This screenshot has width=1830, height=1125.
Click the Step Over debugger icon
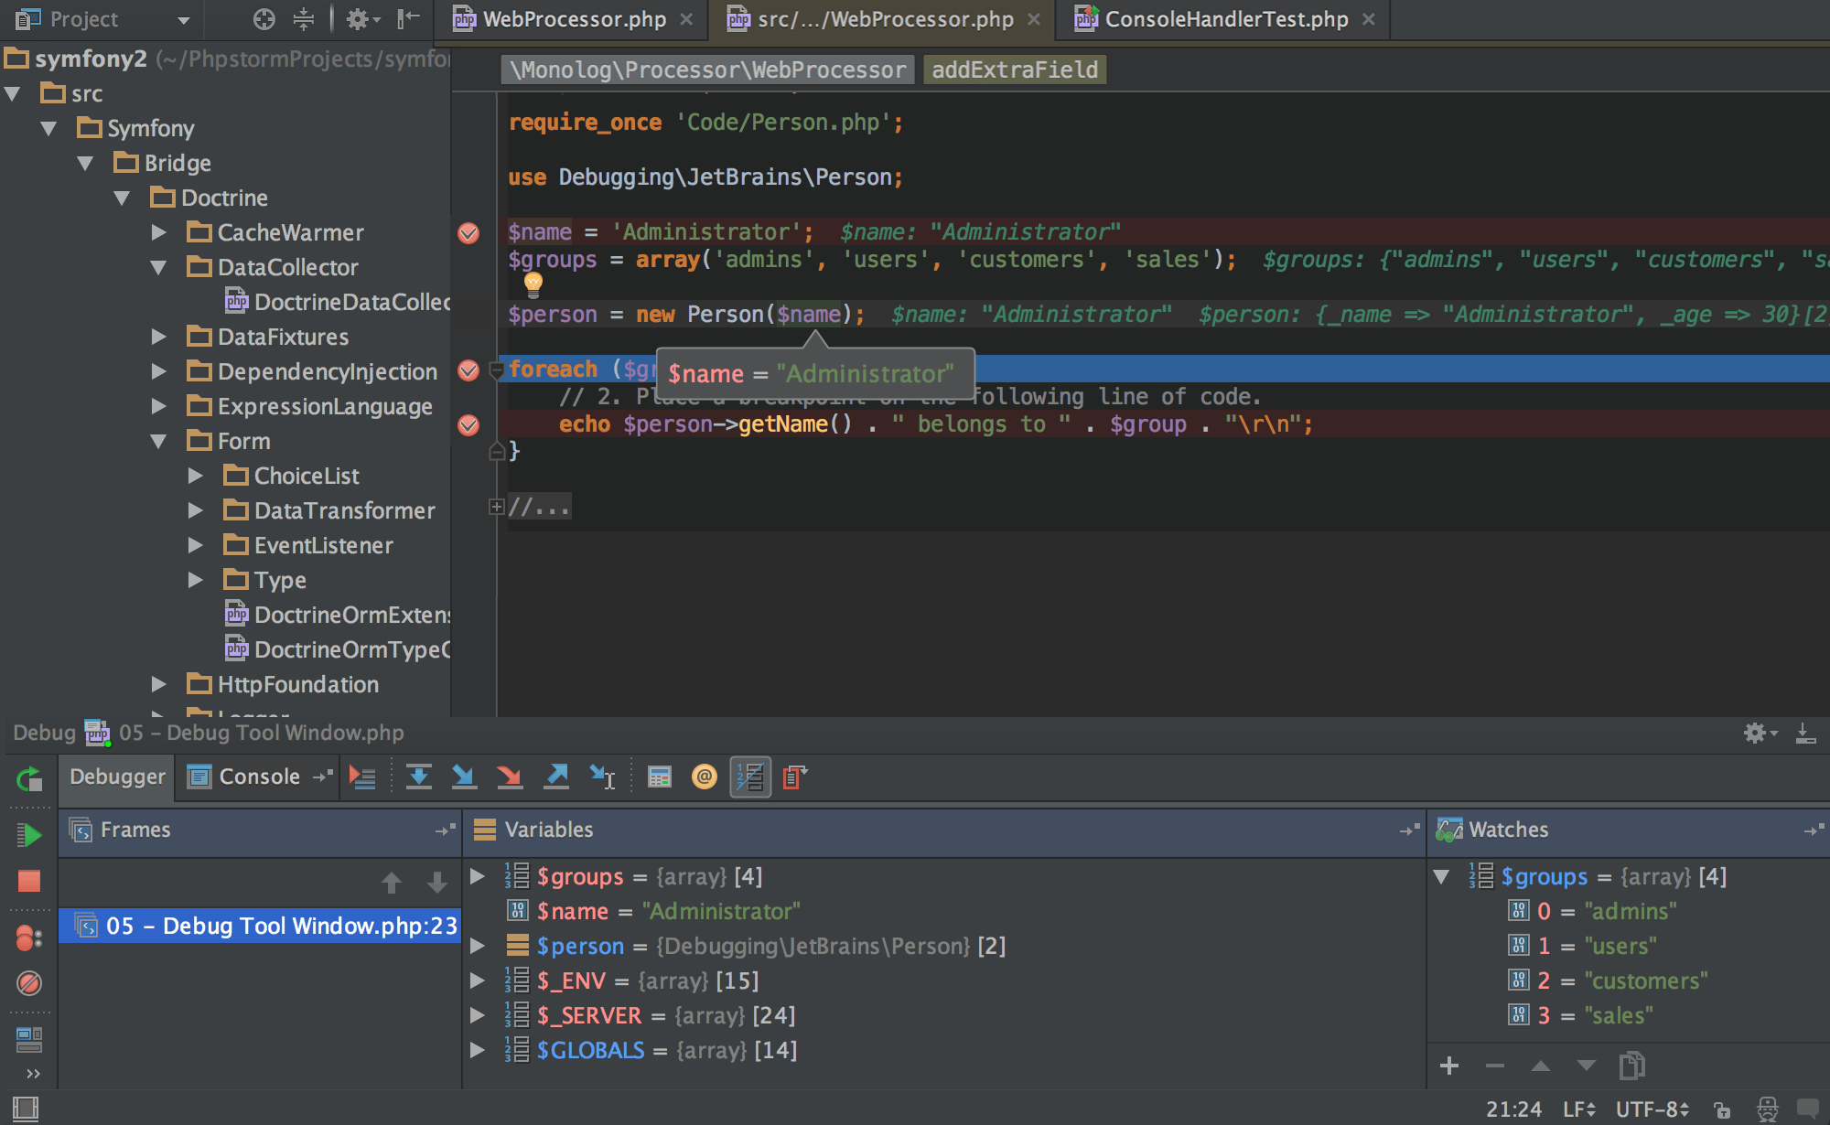420,775
